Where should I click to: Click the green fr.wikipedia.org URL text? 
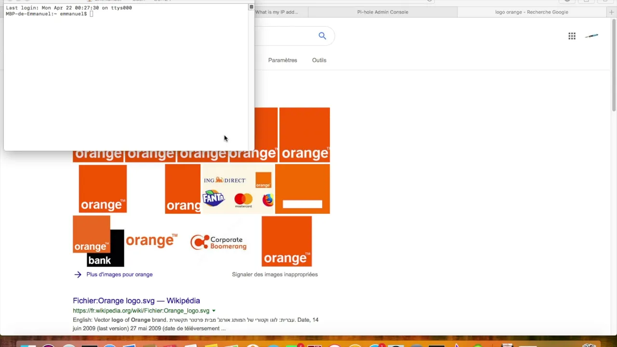tap(141, 311)
